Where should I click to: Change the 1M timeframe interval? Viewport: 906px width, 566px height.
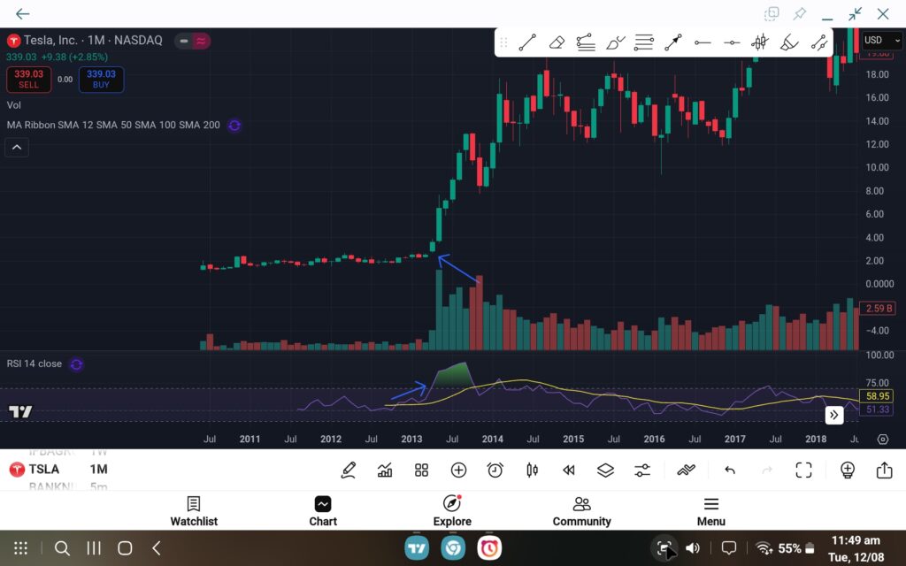pos(99,469)
